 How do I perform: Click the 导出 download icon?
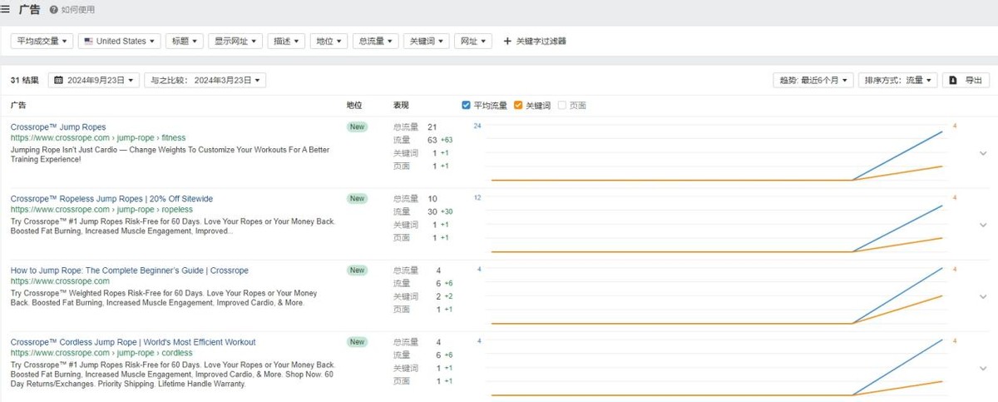[953, 81]
